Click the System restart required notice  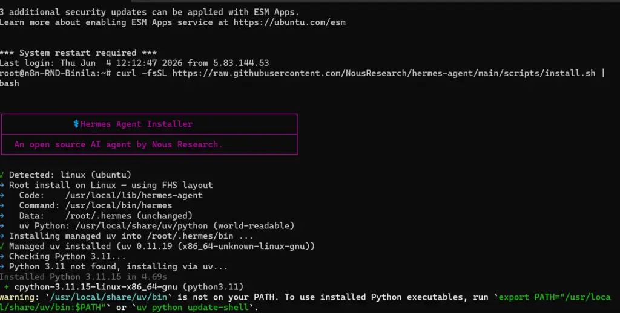78,53
